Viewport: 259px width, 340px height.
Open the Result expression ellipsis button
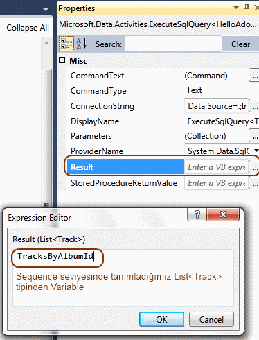click(254, 167)
